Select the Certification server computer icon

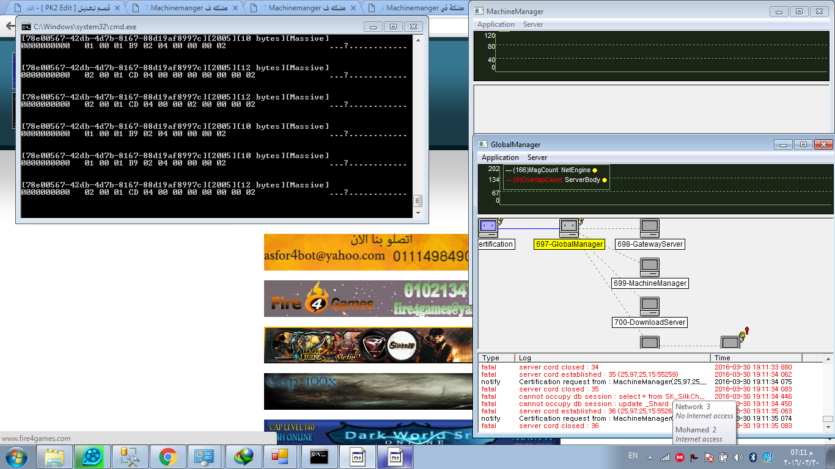(488, 228)
